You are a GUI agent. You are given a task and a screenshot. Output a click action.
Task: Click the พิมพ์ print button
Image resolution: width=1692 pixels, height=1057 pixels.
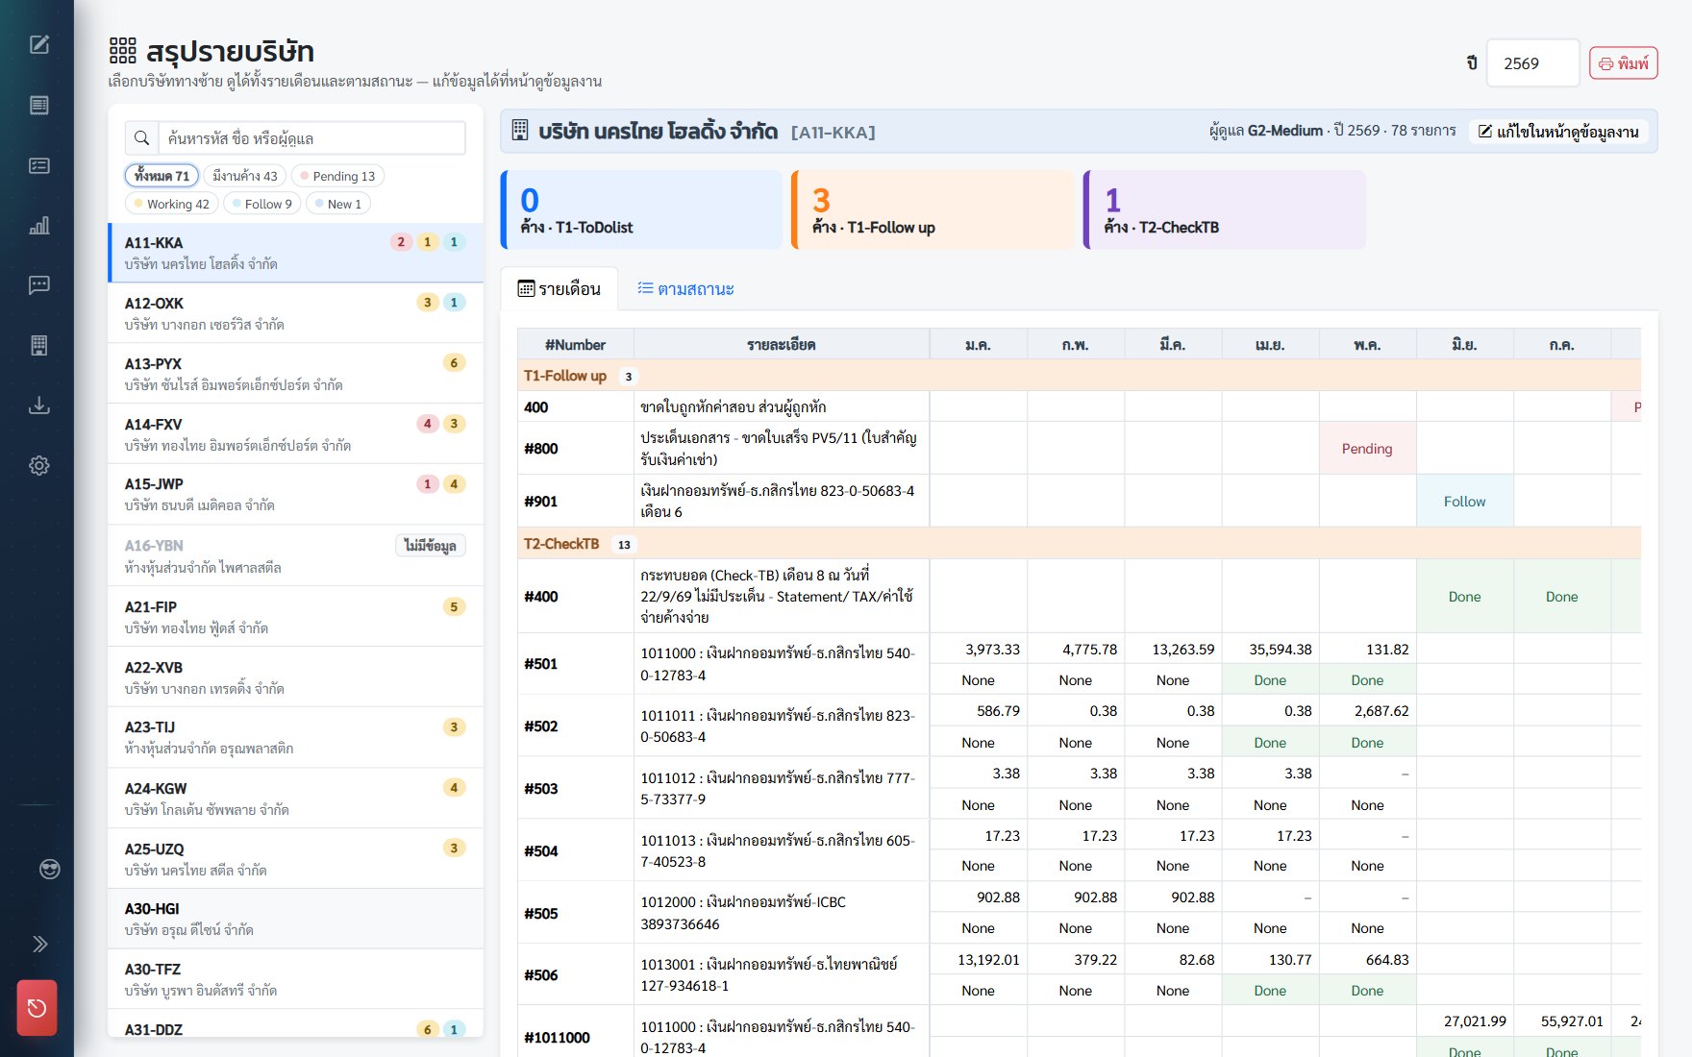pyautogui.click(x=1623, y=63)
